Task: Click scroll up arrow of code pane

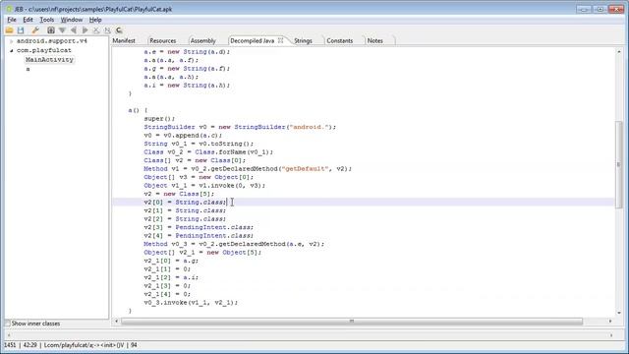Action: [x=619, y=51]
